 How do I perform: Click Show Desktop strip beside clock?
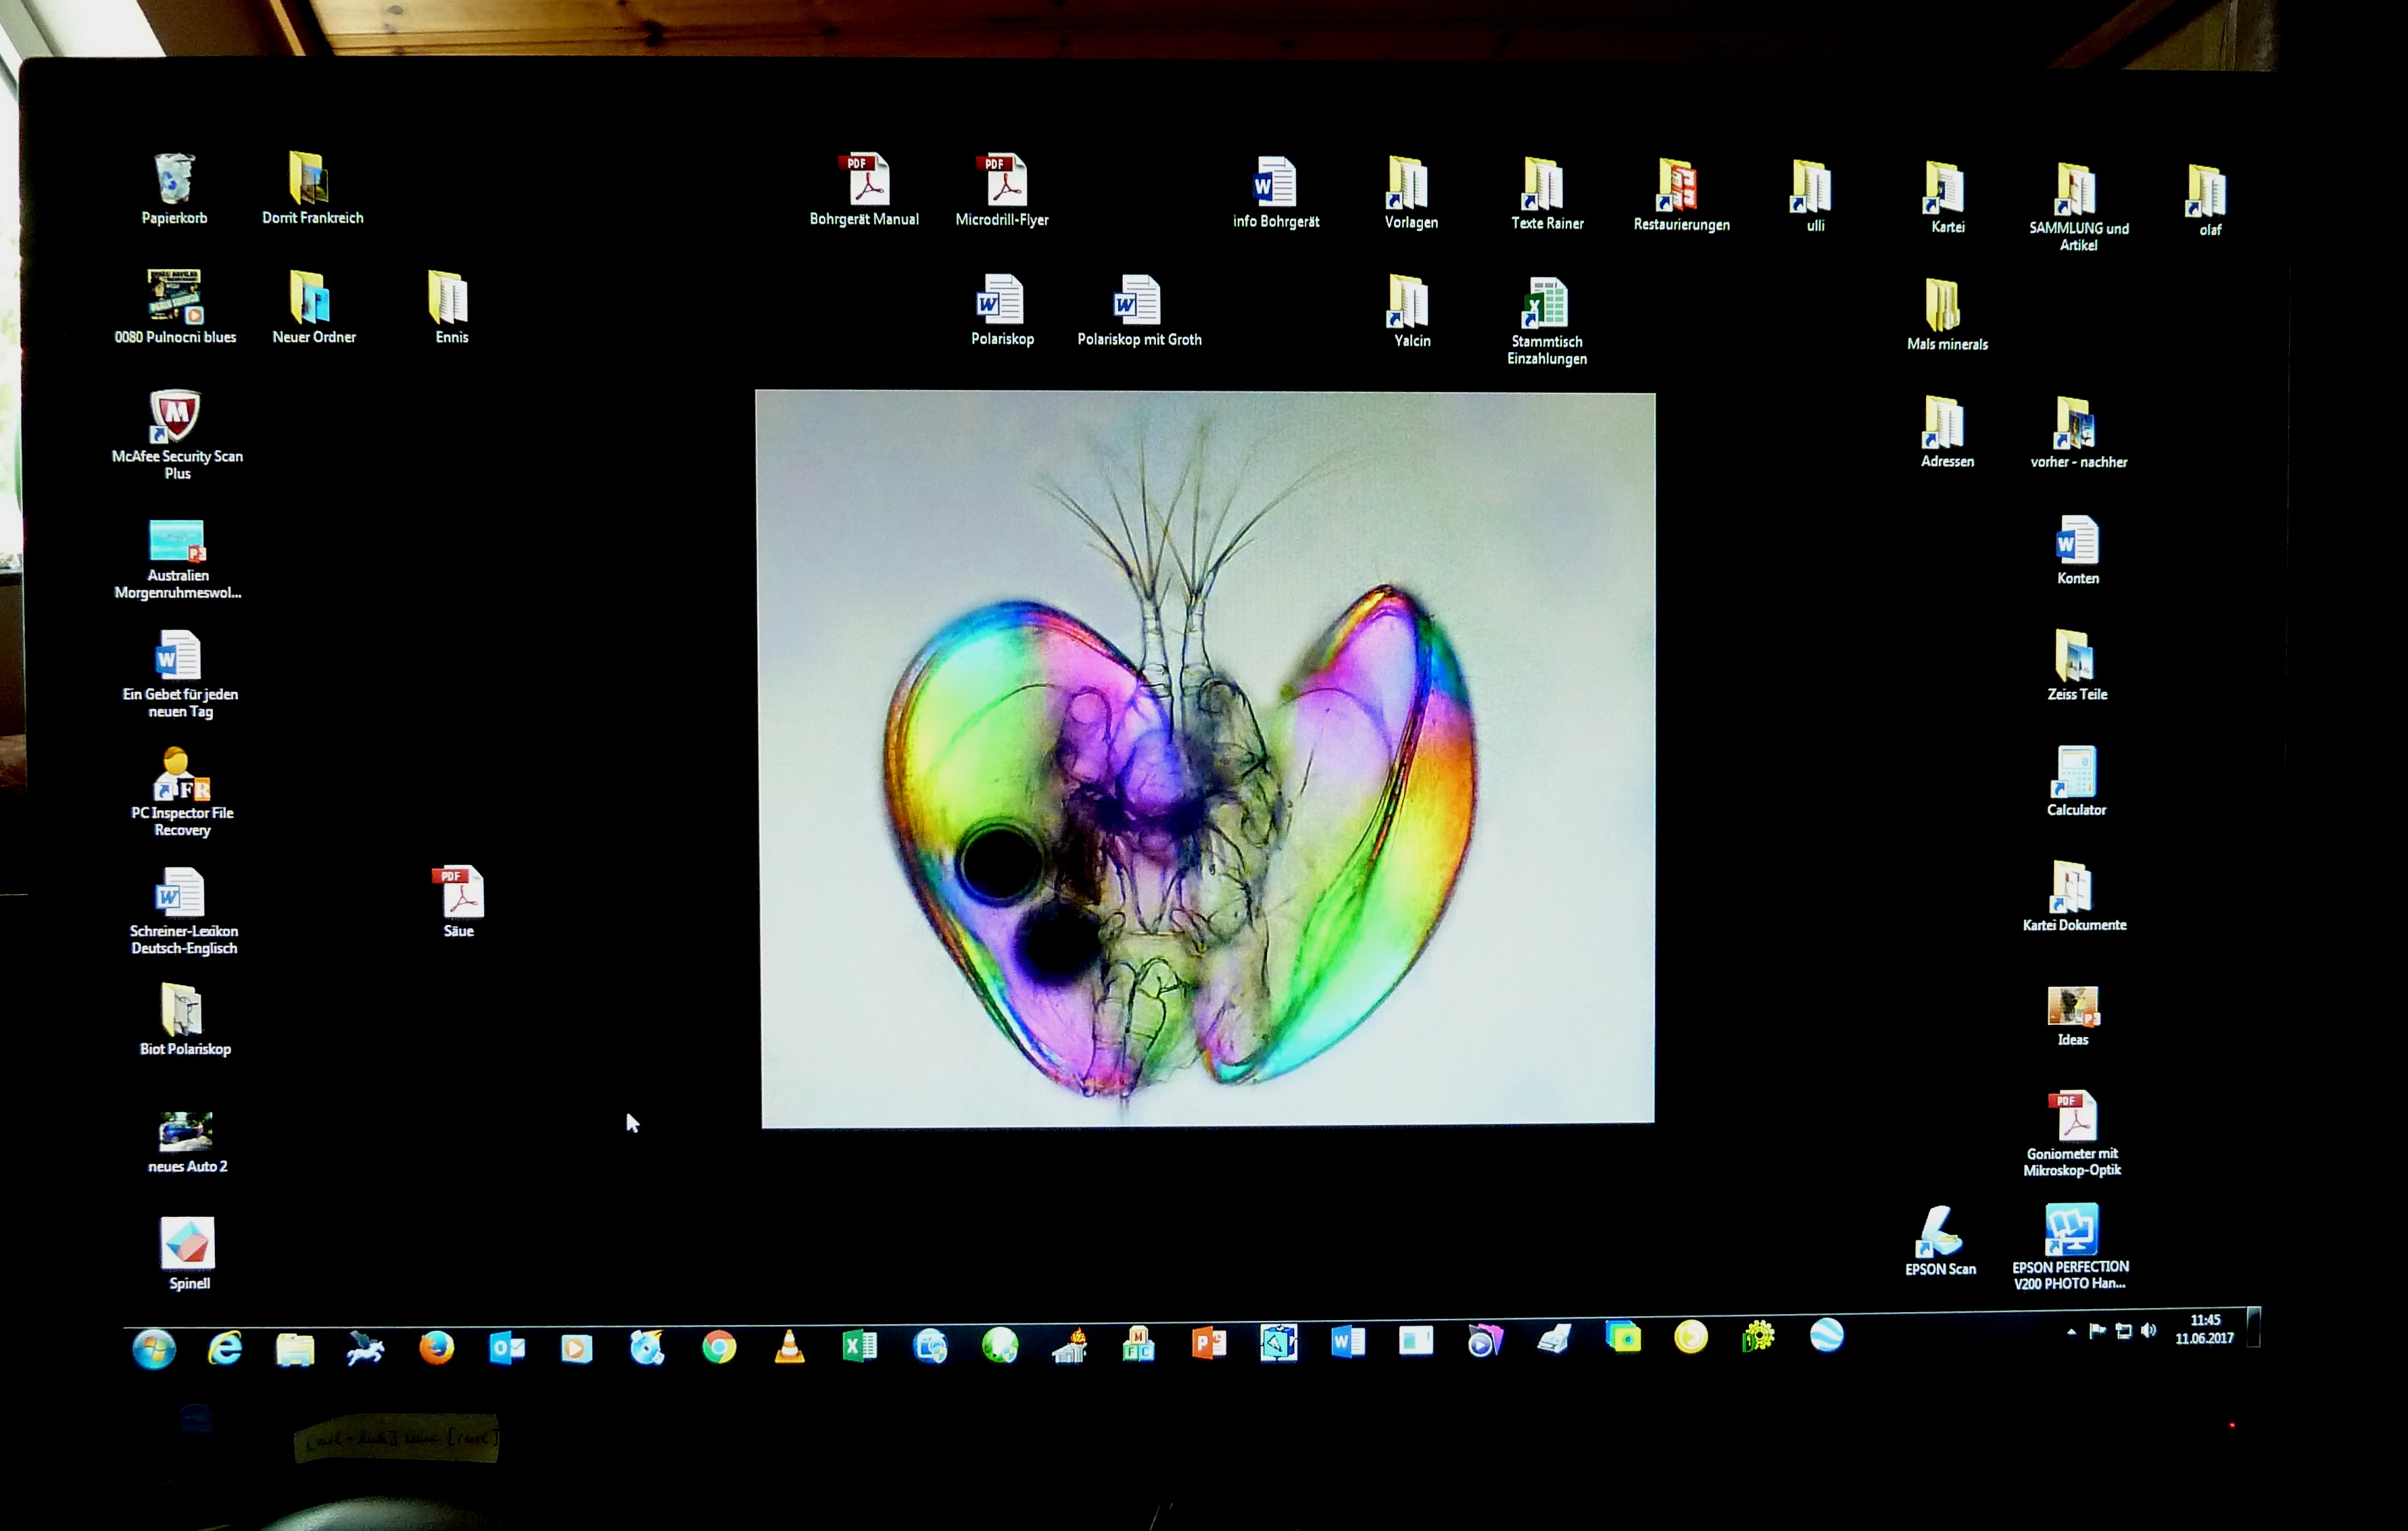click(2253, 1327)
